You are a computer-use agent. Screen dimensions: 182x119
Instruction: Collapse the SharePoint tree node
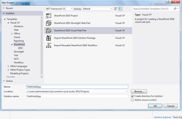click(x=12, y=44)
